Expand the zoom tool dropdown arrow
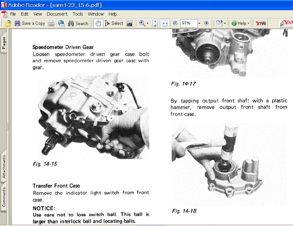The height and width of the screenshot is (226, 293). pyautogui.click(x=147, y=23)
